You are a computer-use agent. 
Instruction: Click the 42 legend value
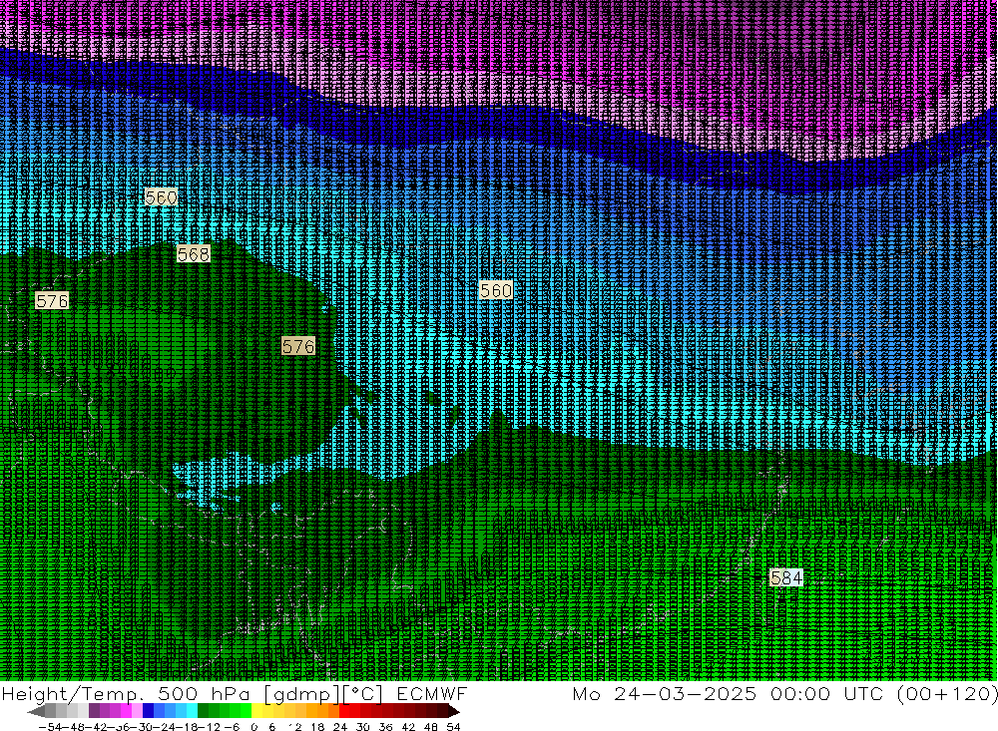(408, 727)
